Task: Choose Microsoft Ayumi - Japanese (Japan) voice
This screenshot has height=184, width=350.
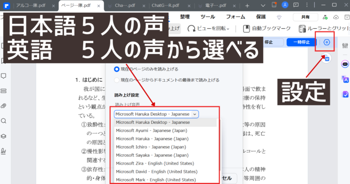Action: 166,131
